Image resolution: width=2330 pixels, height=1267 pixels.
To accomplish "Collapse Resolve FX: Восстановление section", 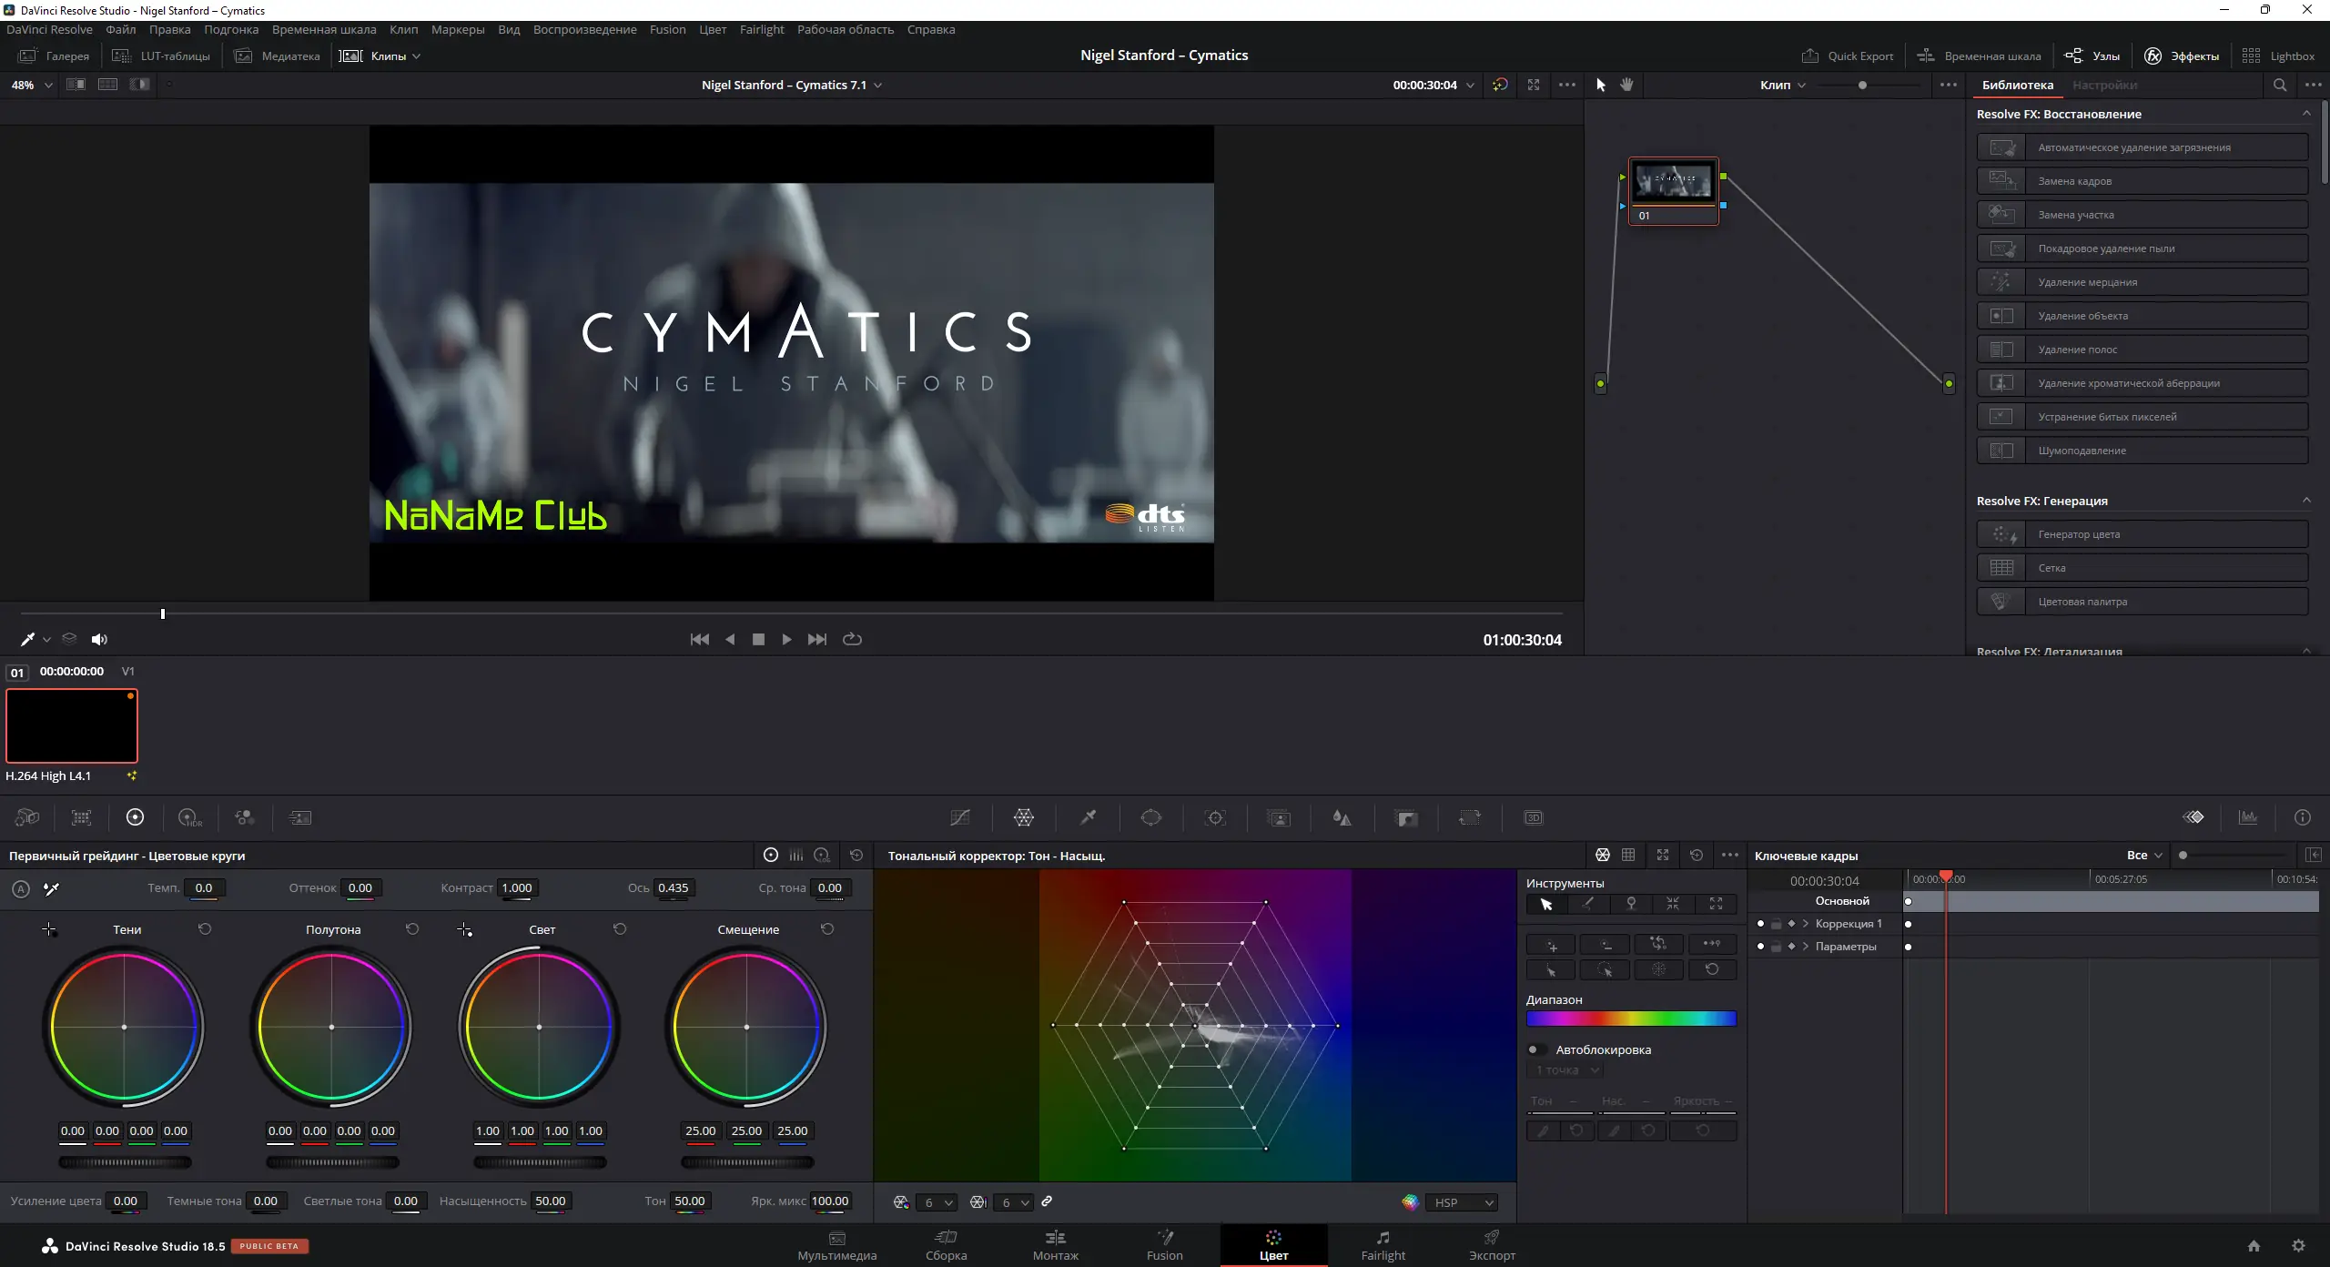I will [x=2305, y=114].
